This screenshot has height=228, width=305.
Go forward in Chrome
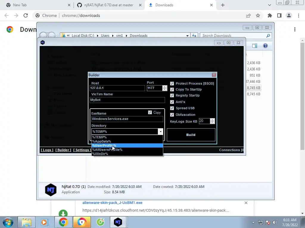pyautogui.click(x=16, y=15)
